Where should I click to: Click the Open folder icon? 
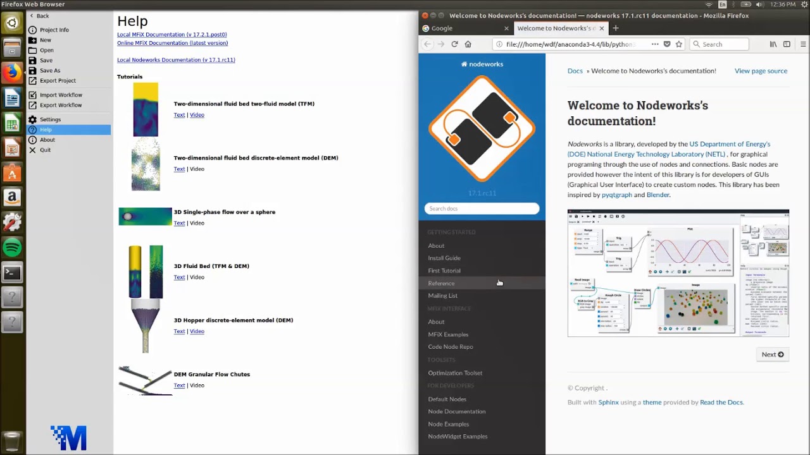32,50
